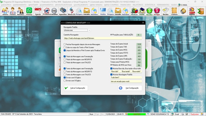
Task: Click the A Pagar red dollar icon
Action: pyautogui.click(x=157, y=11)
